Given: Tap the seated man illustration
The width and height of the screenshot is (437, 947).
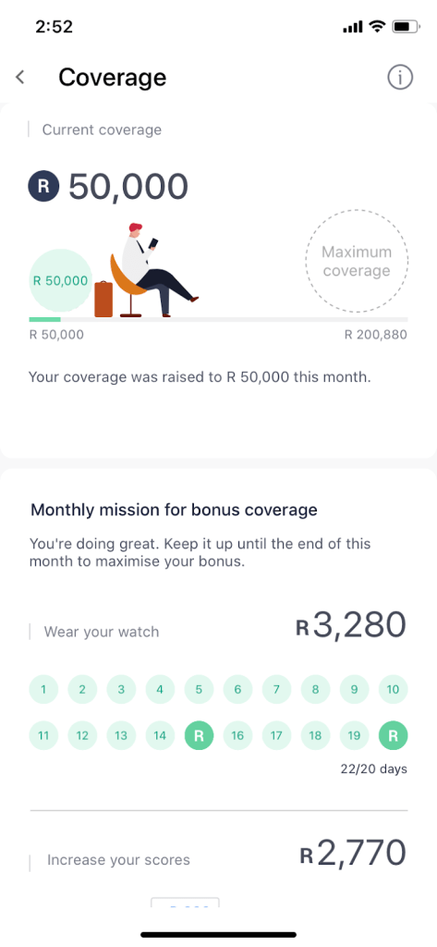Looking at the screenshot, I should coord(154,270).
